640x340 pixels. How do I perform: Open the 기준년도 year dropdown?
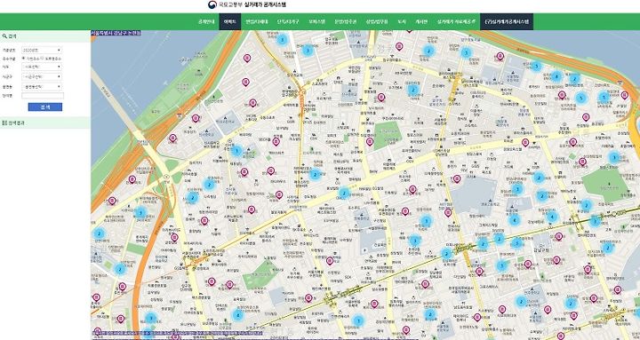coord(42,50)
